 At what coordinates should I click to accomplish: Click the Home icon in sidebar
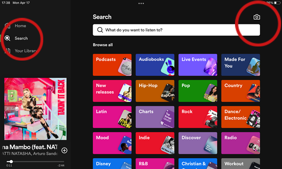8,26
